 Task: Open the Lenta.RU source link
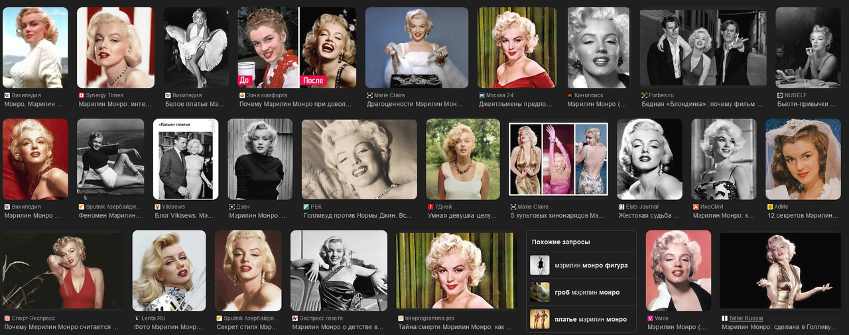point(154,318)
